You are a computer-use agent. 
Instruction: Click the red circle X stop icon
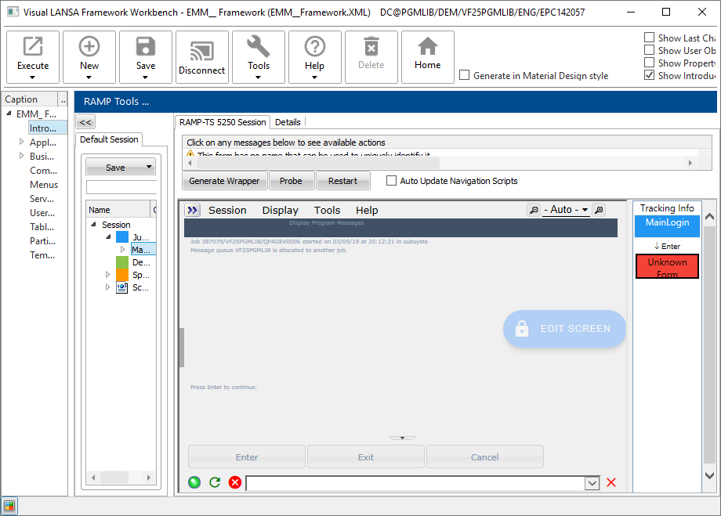(x=235, y=482)
